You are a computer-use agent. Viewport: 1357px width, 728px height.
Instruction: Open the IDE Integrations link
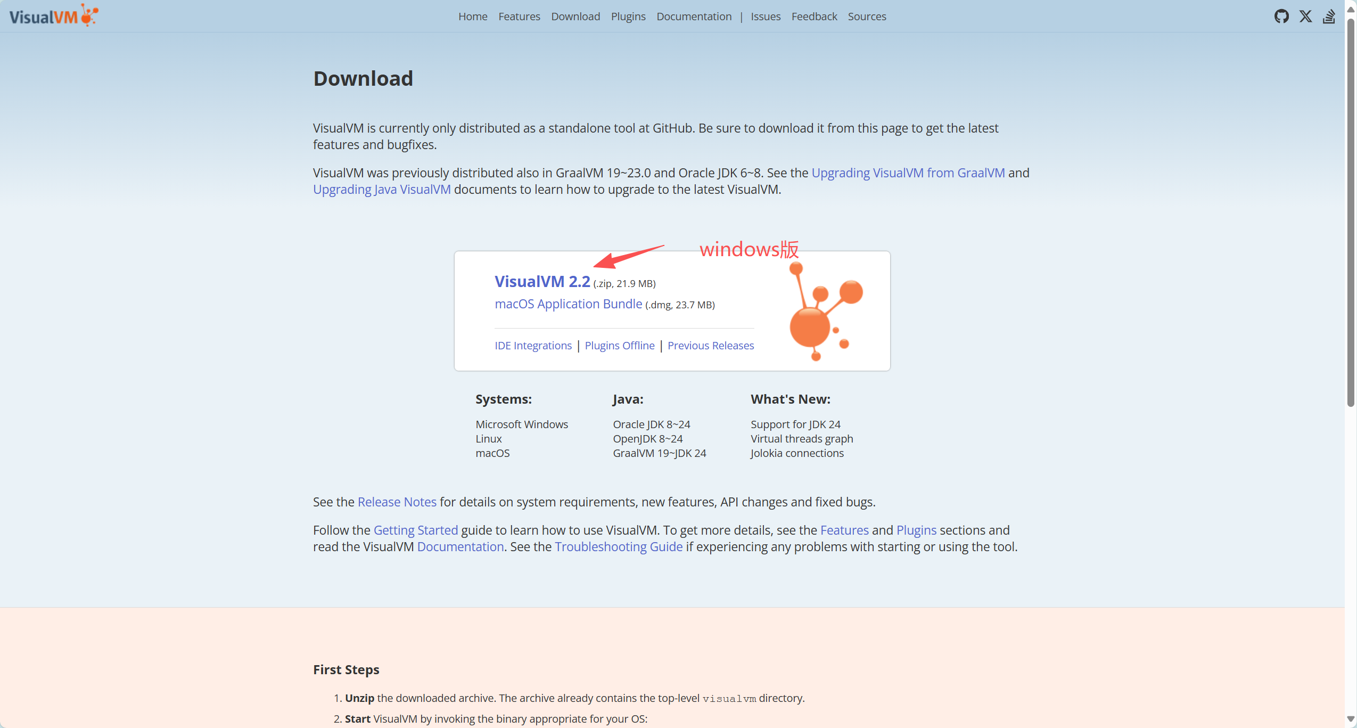[532, 346]
